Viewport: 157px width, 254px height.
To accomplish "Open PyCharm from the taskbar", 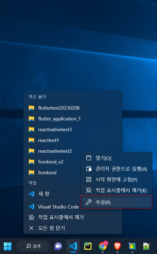I will coord(88,246).
